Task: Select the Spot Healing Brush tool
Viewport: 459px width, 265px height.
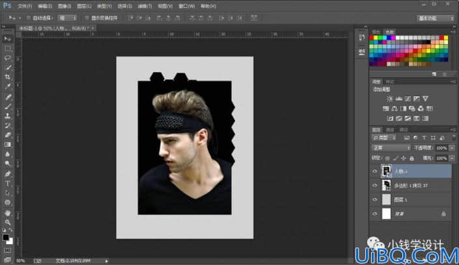Action: [8, 97]
